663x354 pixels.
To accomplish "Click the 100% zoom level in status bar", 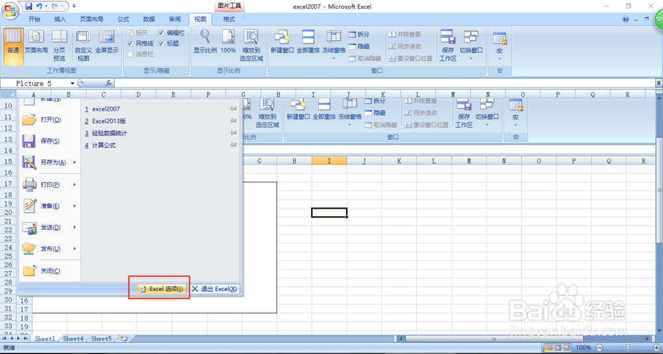I will coord(583,347).
